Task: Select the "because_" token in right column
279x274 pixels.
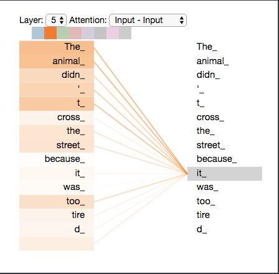Action: (217, 159)
